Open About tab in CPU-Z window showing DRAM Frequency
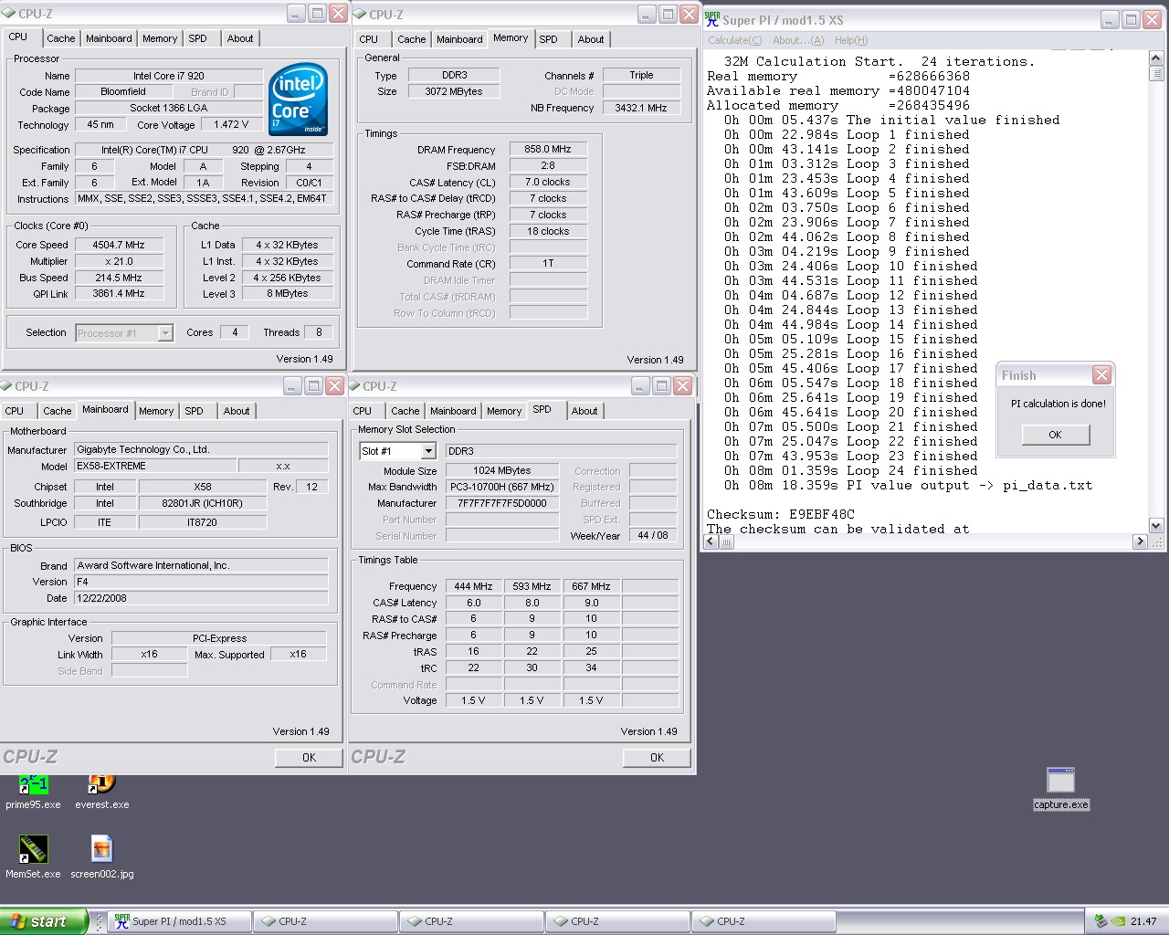 point(591,39)
